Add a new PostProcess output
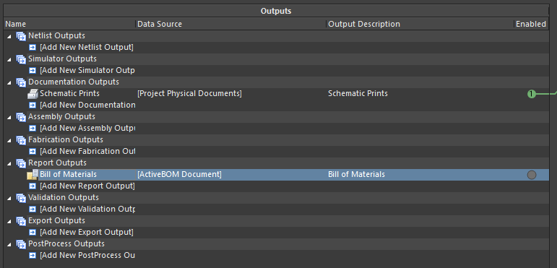 pos(87,256)
